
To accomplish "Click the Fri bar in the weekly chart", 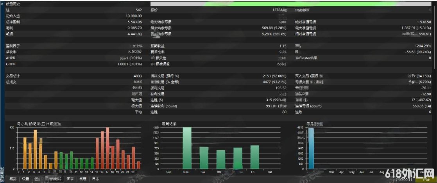I will tap(255, 157).
